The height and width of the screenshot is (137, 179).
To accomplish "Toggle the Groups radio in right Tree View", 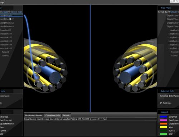I will 173,12.
